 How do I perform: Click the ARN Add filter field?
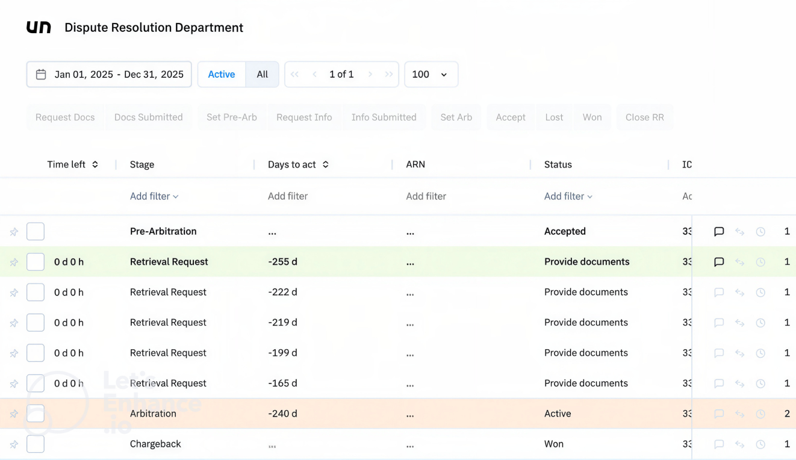click(x=426, y=196)
